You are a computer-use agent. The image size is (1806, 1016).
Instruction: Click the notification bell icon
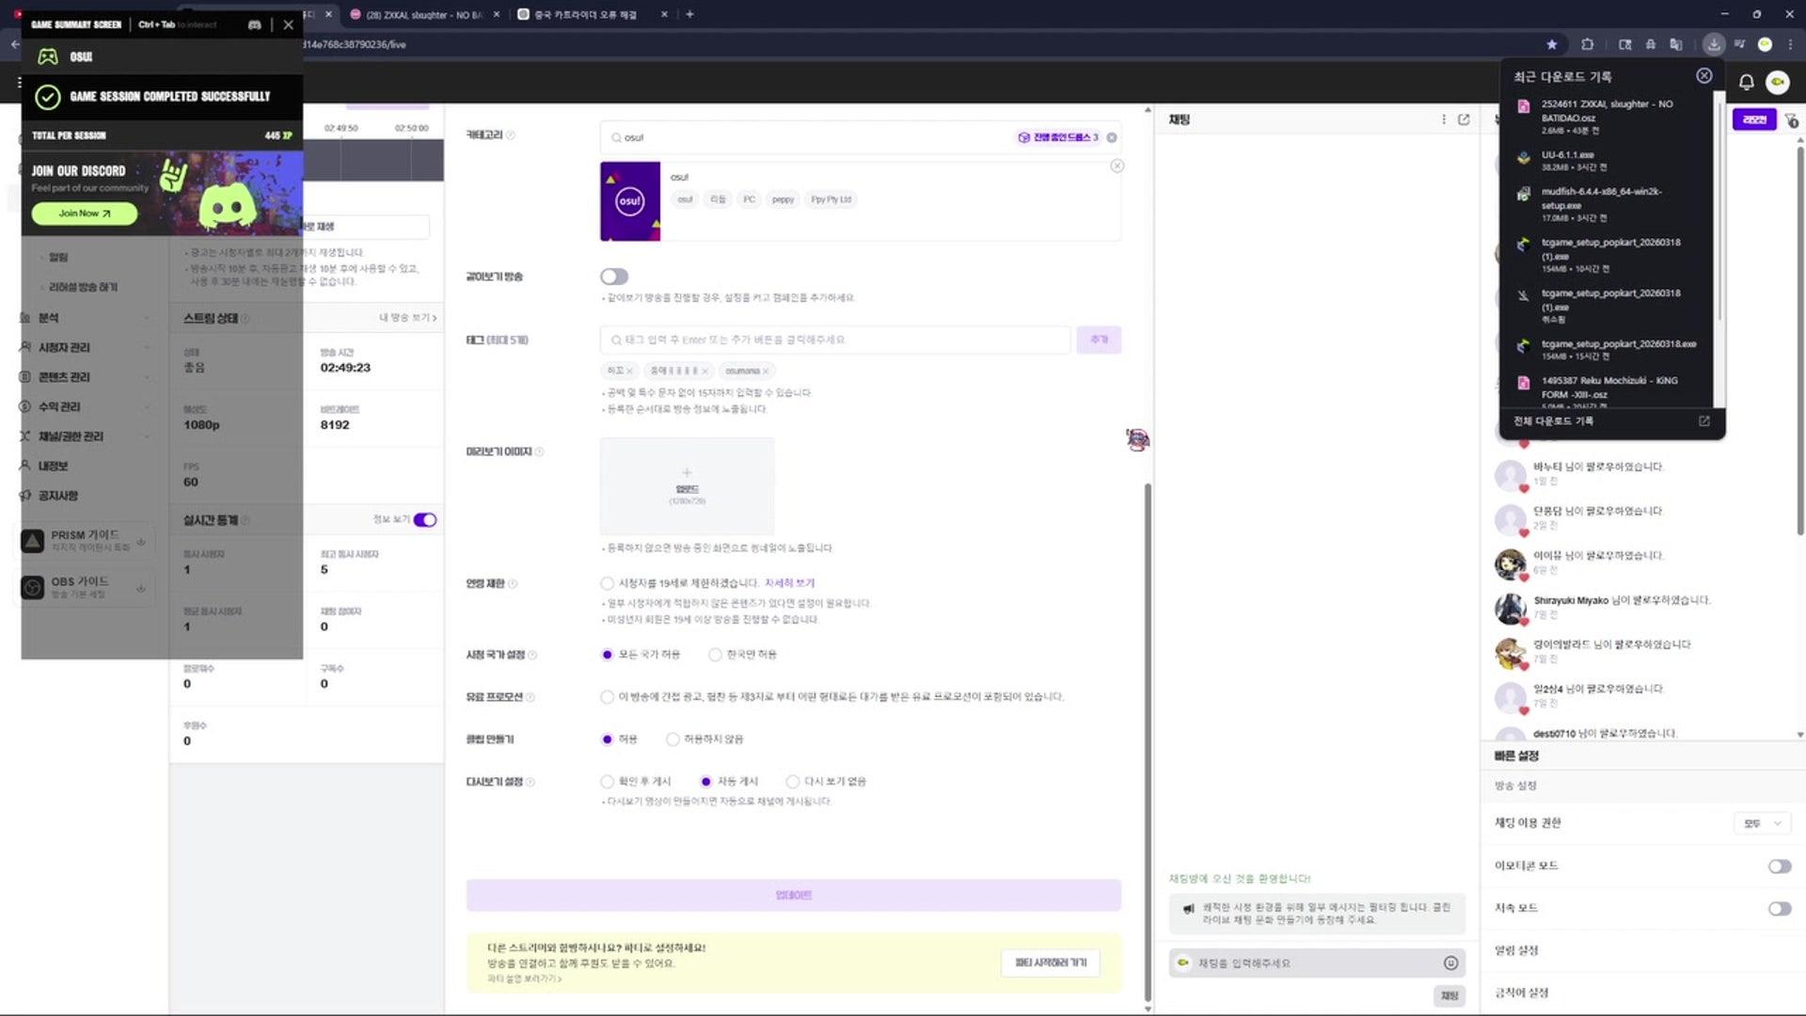[x=1746, y=82]
